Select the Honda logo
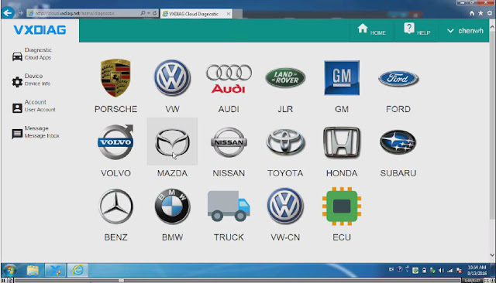 click(342, 142)
